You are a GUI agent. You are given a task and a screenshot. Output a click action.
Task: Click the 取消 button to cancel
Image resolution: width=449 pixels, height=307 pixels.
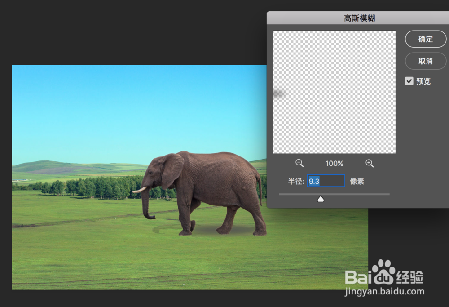click(x=426, y=61)
